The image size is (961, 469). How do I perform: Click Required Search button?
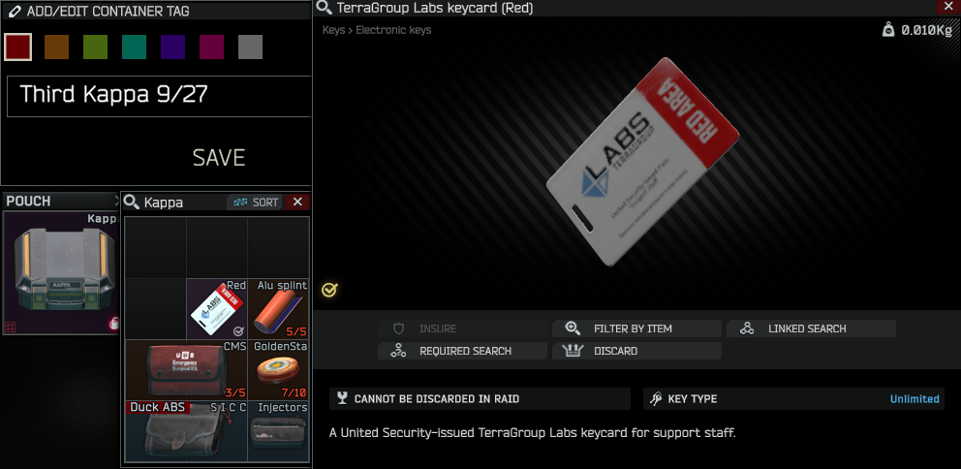pos(462,352)
